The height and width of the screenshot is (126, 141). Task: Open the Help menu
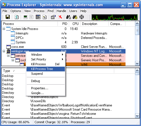point(83,11)
